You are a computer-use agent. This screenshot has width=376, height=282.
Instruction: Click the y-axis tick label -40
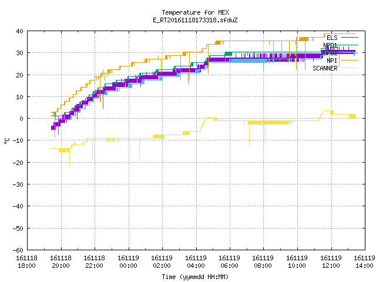[18, 206]
